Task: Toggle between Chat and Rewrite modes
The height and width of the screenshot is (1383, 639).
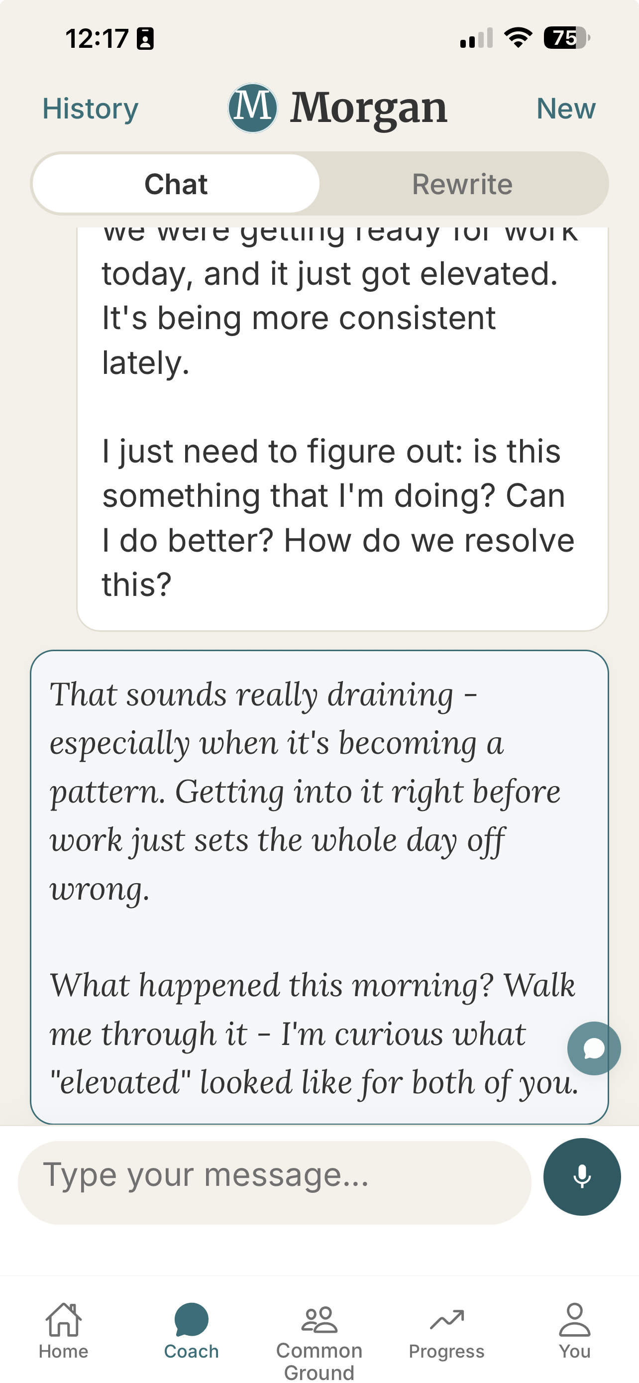Action: (319, 183)
